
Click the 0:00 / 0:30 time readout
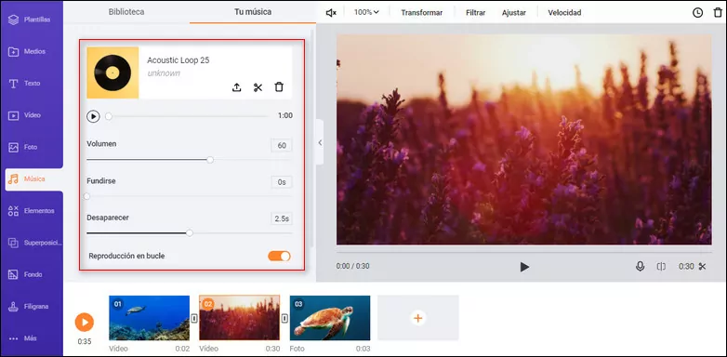pos(353,267)
